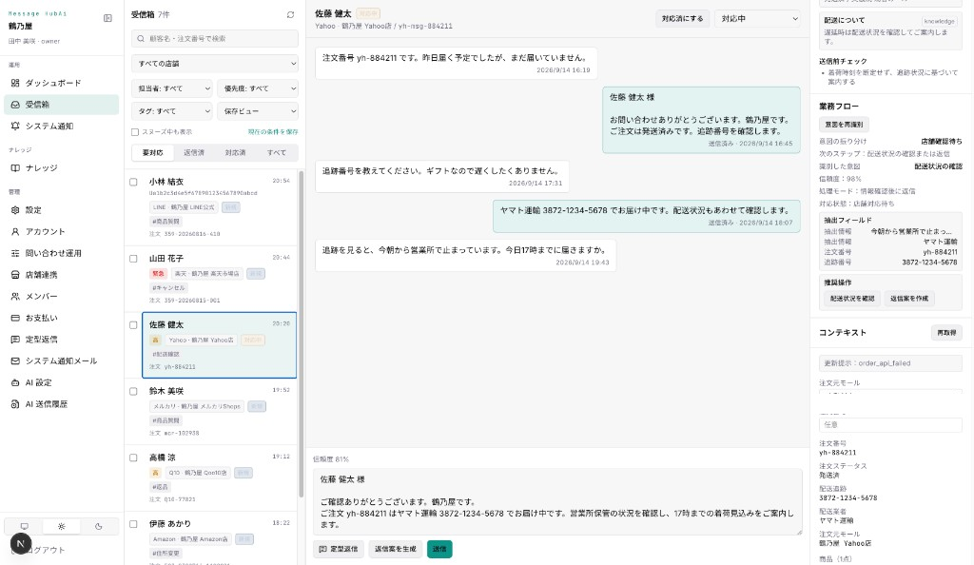Select the すべて tab
Screen dimensions: 974x565
[277, 152]
